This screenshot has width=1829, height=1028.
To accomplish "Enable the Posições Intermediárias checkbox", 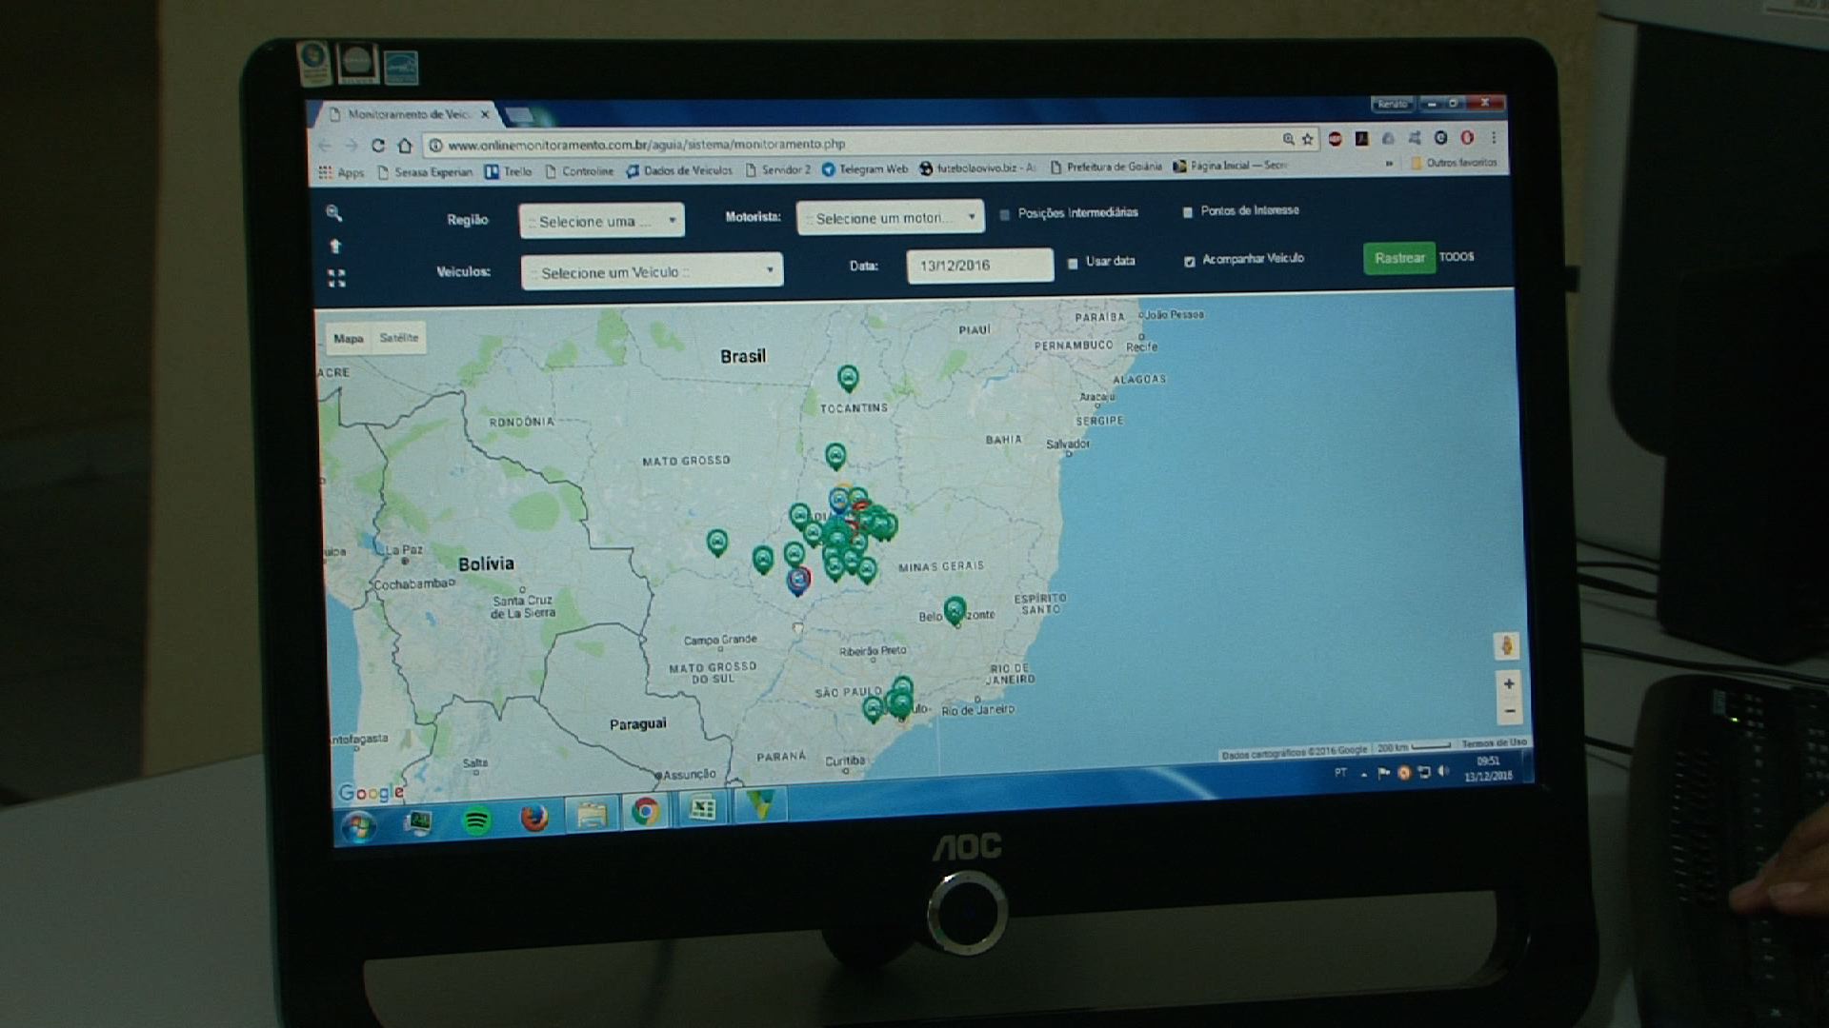I will point(1005,215).
